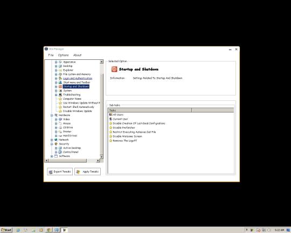This screenshot has height=233, width=291.
Task: Click the Explorer folder icon in tree
Action: (x=60, y=70)
